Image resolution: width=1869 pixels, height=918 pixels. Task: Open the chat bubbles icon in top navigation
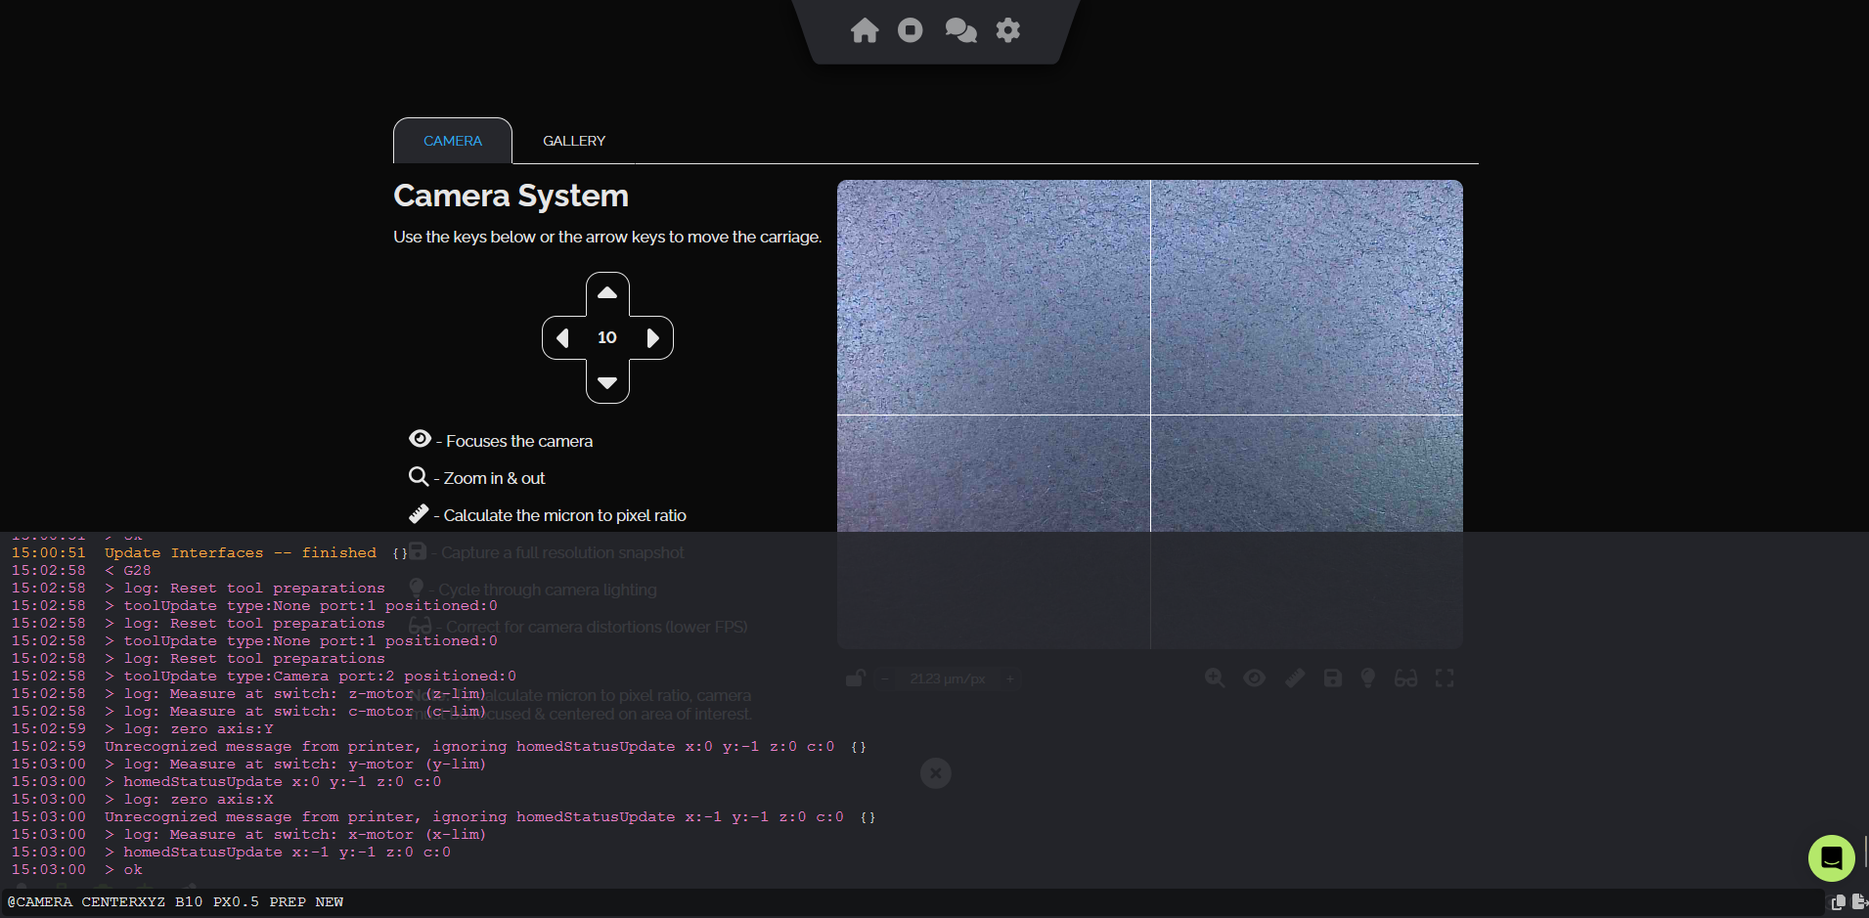pos(960,30)
